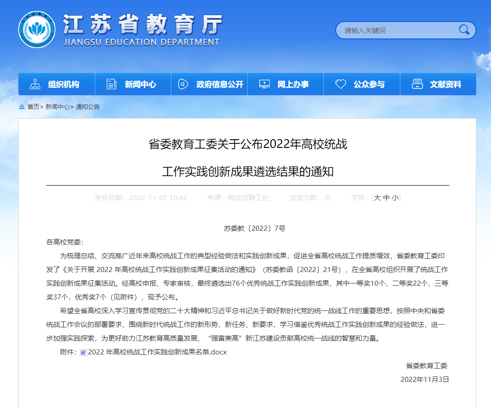
Task: Click the magnifying glass search icon
Action: point(464,30)
